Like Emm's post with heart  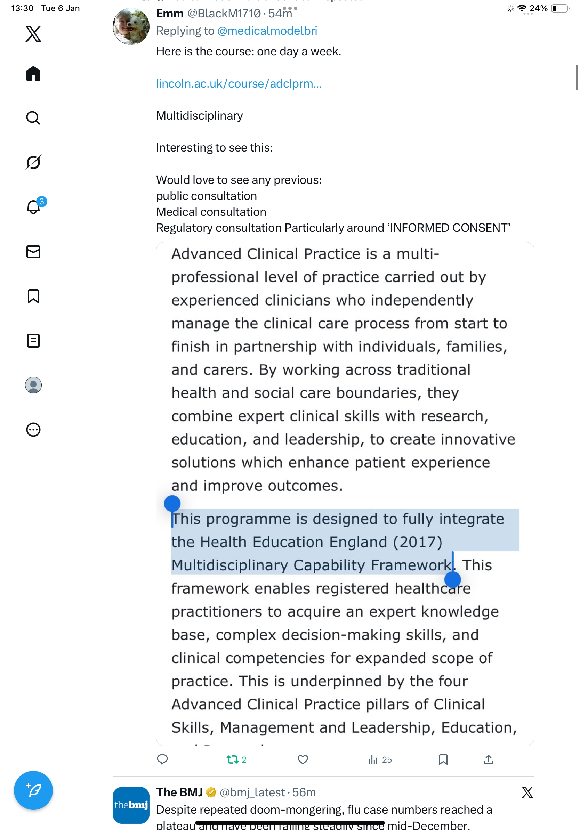pos(303,759)
